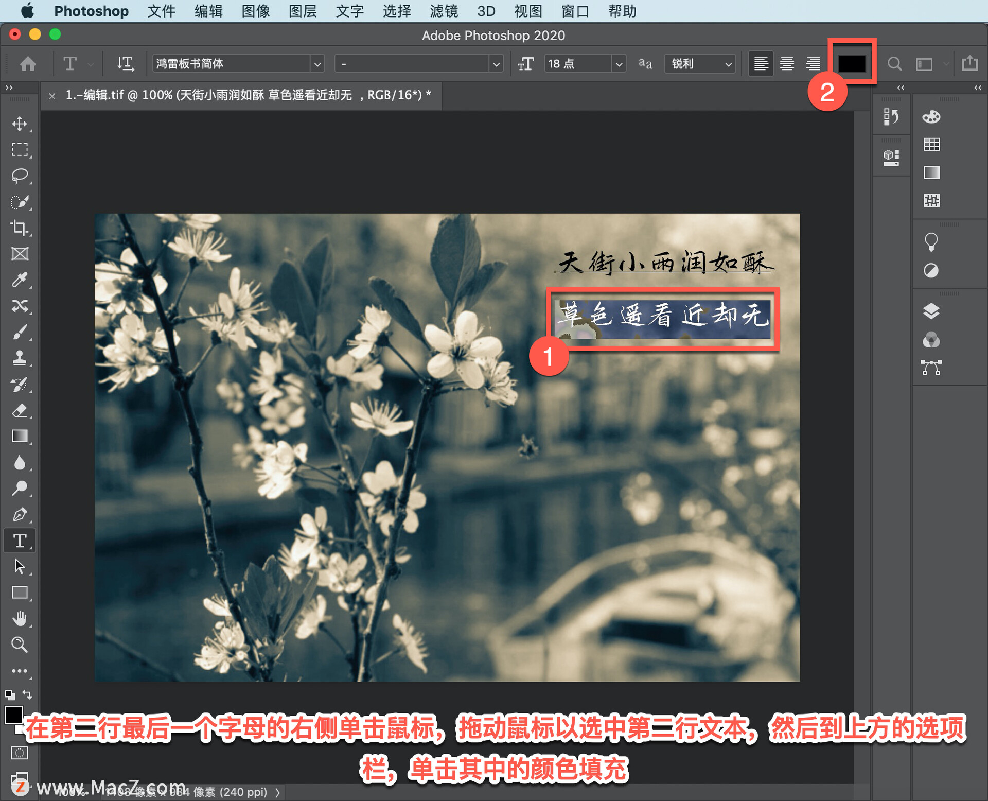Click the Search magnifier in options bar

(x=894, y=63)
